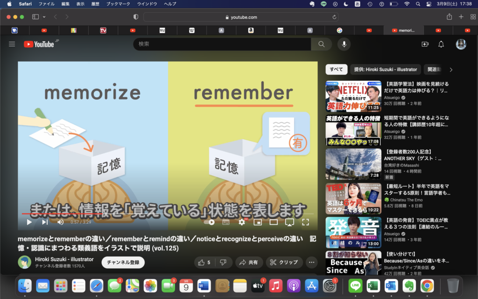Toggle subtitles/closed captions button
Viewport: 478px width, 299px height.
pos(226,222)
